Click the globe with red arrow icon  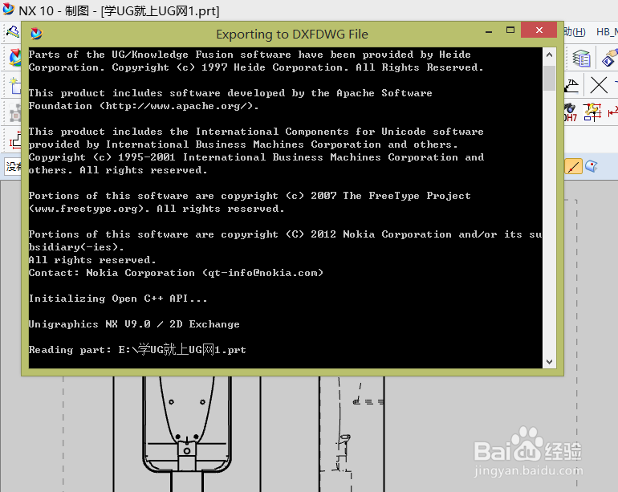click(15, 58)
